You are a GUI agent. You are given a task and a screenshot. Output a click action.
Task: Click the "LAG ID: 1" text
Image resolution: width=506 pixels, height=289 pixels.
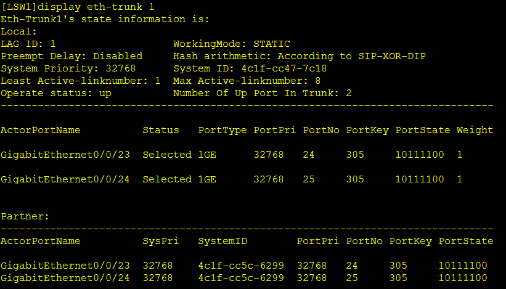[28, 44]
